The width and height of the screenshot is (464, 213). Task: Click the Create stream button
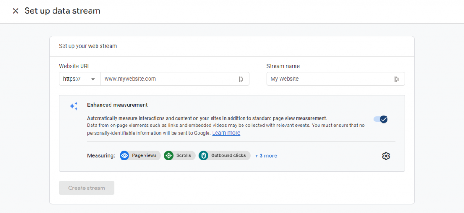[87, 188]
